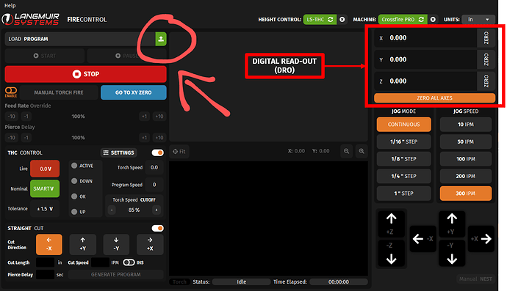Viewport: 507px width, 291px height.
Task: Select 1/16" STEP jog mode
Action: point(404,141)
